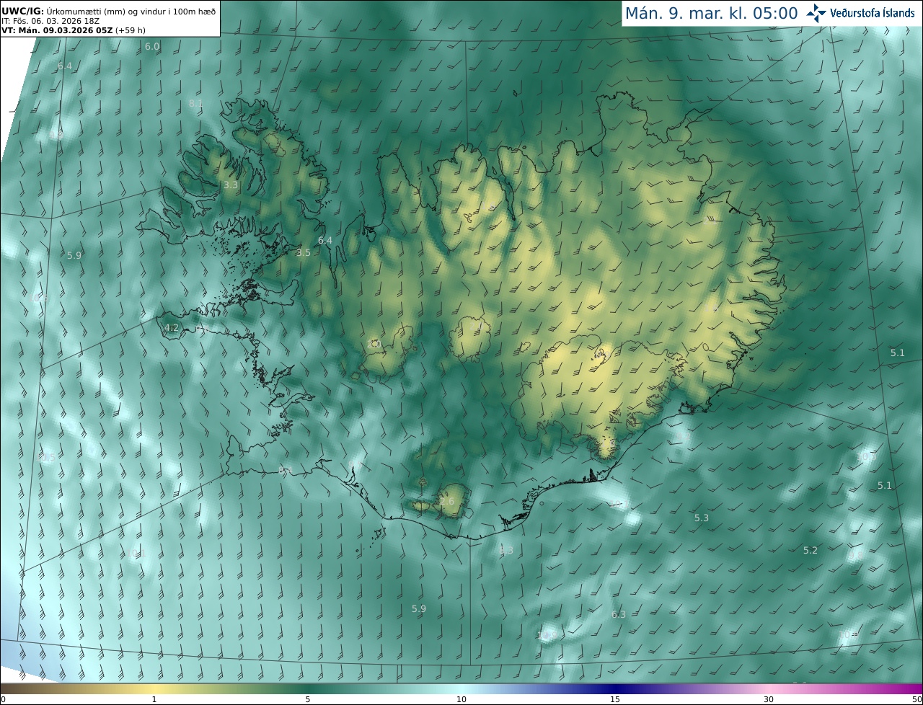
Task: Click the '5.2' value on the map
Action: (x=811, y=551)
